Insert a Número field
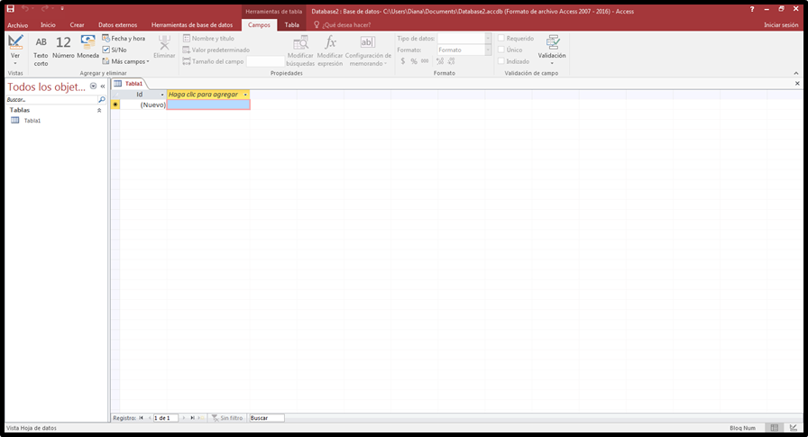 pos(63,49)
